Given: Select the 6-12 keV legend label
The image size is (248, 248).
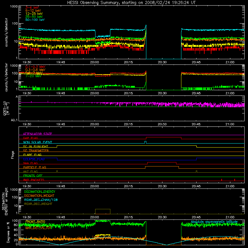Looking at the screenshot, I should [33, 11].
